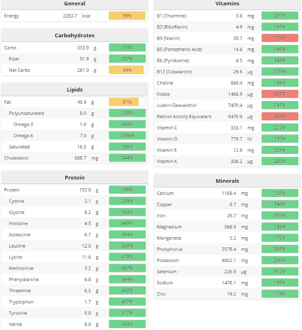Screen dimensions: 302x330
Task: Select the Potassium row label
Action: tap(168, 260)
